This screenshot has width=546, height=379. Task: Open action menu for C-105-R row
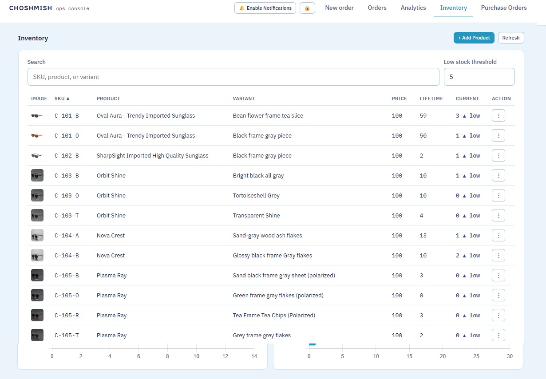499,315
